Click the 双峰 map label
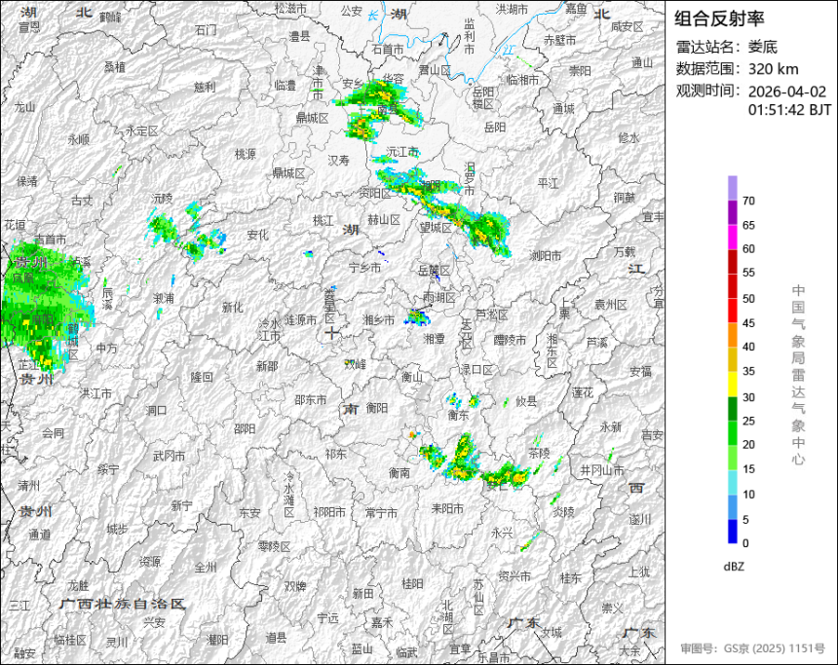The height and width of the screenshot is (665, 838). pyautogui.click(x=355, y=364)
